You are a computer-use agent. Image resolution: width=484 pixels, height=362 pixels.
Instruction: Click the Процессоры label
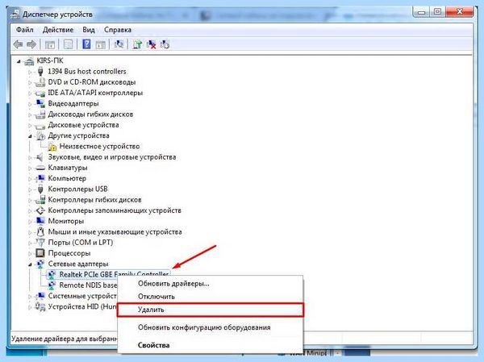(69, 253)
